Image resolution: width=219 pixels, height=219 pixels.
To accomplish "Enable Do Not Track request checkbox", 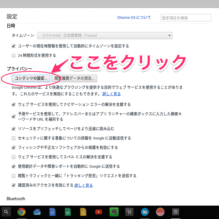I will point(14,176).
